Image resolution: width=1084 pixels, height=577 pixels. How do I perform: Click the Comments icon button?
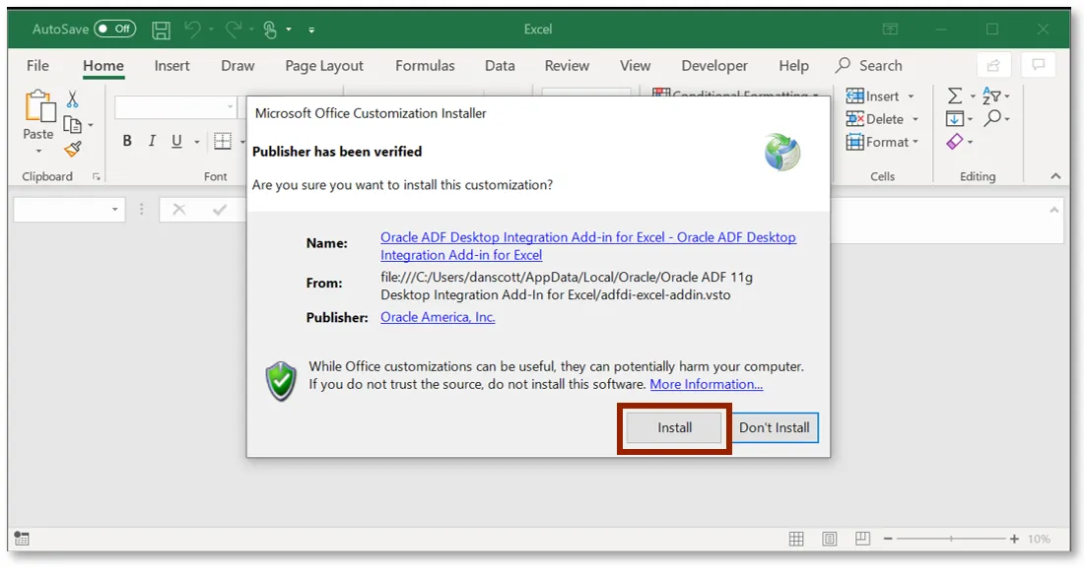tap(1038, 65)
